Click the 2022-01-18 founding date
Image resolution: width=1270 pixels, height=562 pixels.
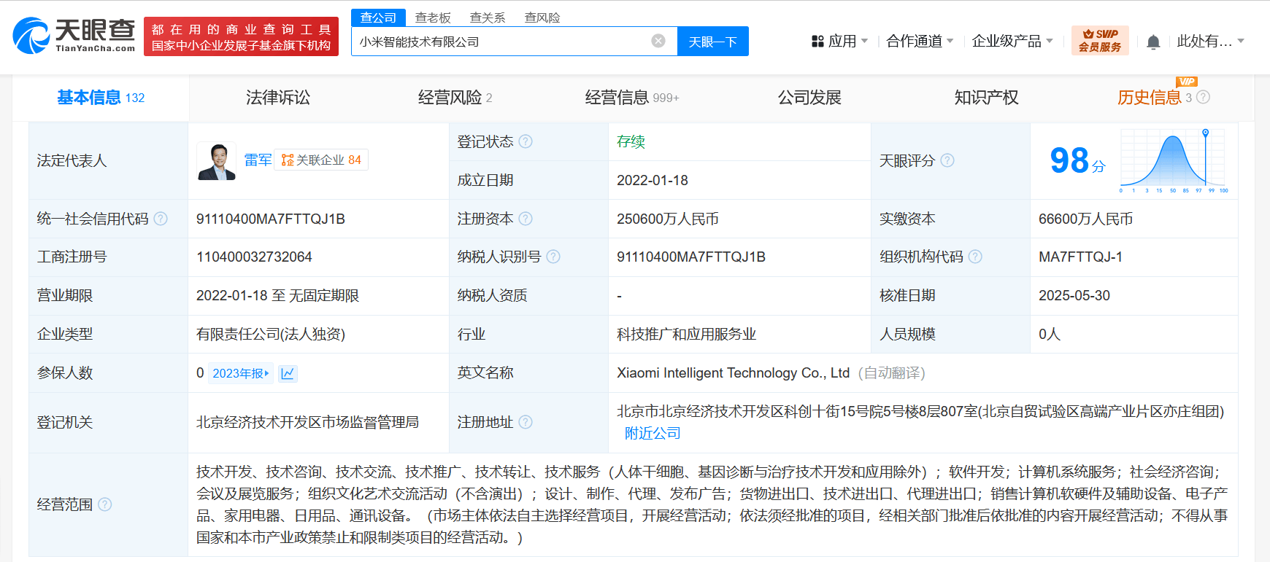(x=653, y=180)
